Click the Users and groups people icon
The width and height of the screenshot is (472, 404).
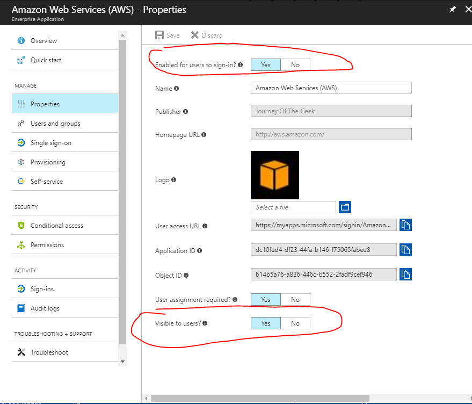coord(21,124)
